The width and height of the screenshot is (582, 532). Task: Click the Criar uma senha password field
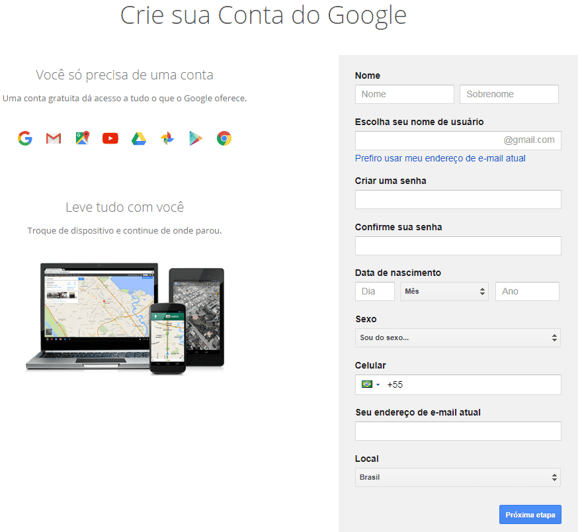pos(458,200)
